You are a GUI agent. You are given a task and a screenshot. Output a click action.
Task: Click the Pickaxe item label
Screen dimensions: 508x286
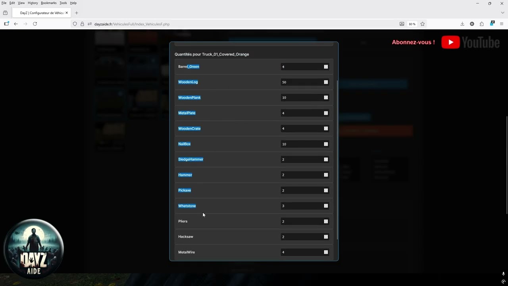pos(185,190)
